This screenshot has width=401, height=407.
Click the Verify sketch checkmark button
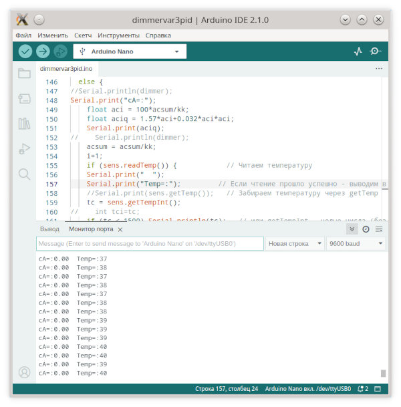[25, 51]
